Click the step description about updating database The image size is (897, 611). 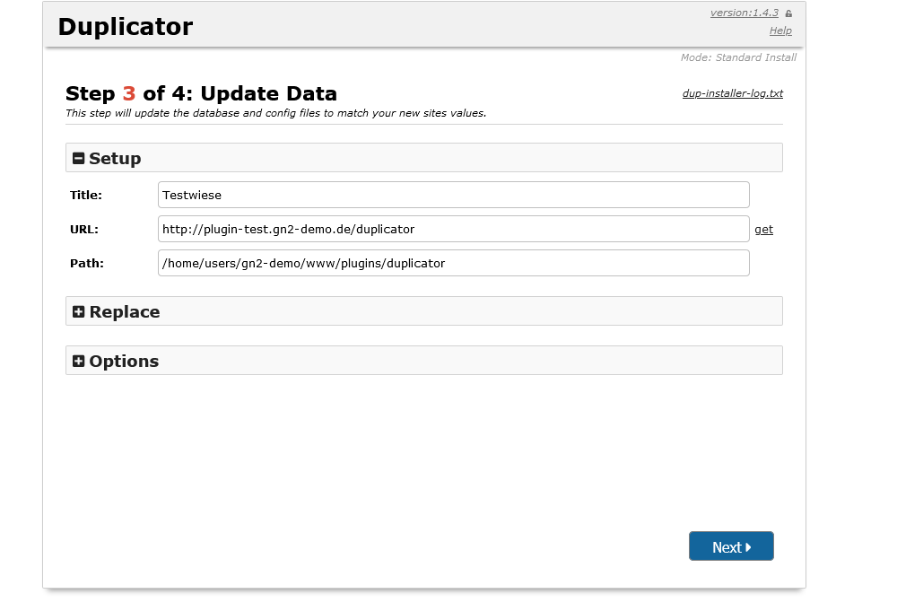click(275, 113)
